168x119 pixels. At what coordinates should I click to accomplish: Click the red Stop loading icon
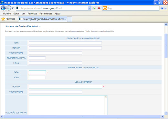pyautogui.click(x=99, y=8)
